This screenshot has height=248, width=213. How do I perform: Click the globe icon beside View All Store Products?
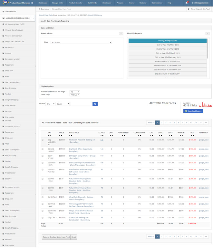3,30
